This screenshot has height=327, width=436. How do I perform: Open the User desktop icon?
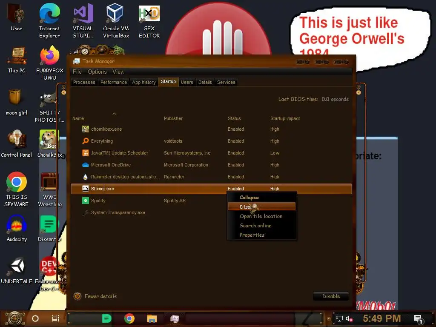tap(16, 17)
